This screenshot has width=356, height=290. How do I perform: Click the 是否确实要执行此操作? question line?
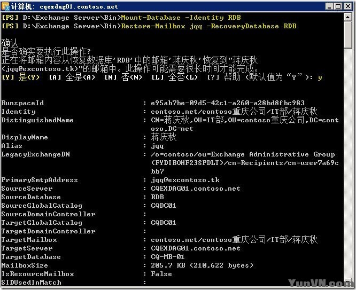coord(46,51)
